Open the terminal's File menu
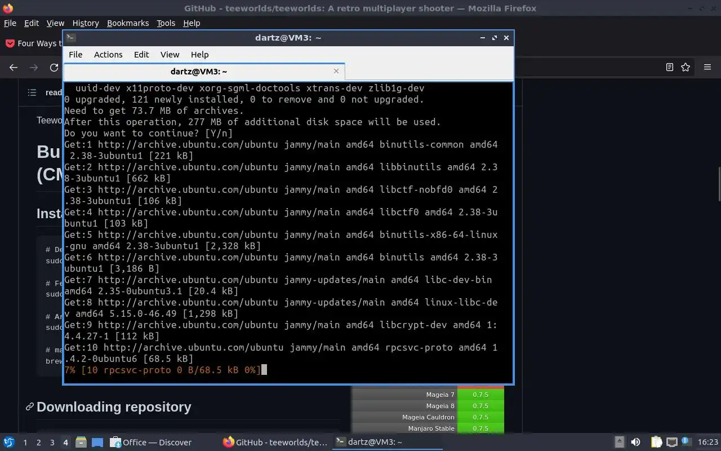This screenshot has width=721, height=451. (75, 55)
